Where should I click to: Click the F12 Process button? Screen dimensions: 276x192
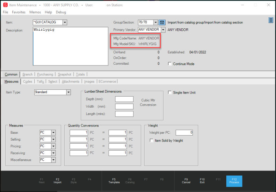234,181
